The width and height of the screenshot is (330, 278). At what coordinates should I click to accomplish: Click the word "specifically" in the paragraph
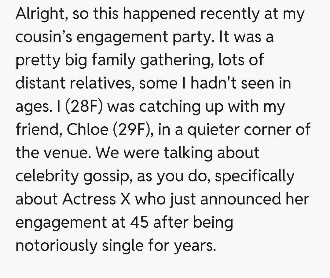[x=254, y=176]
